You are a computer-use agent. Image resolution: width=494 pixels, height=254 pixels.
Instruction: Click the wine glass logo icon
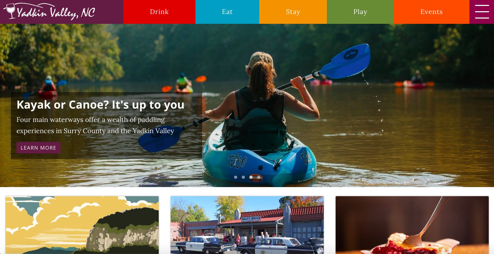coord(10,11)
